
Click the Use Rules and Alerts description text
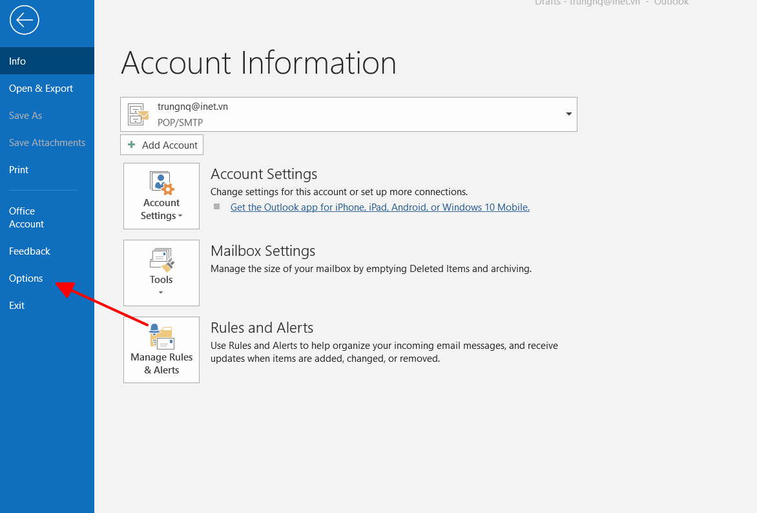[x=384, y=352]
